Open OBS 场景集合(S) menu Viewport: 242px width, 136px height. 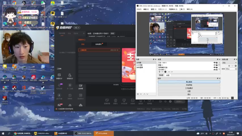173,9
